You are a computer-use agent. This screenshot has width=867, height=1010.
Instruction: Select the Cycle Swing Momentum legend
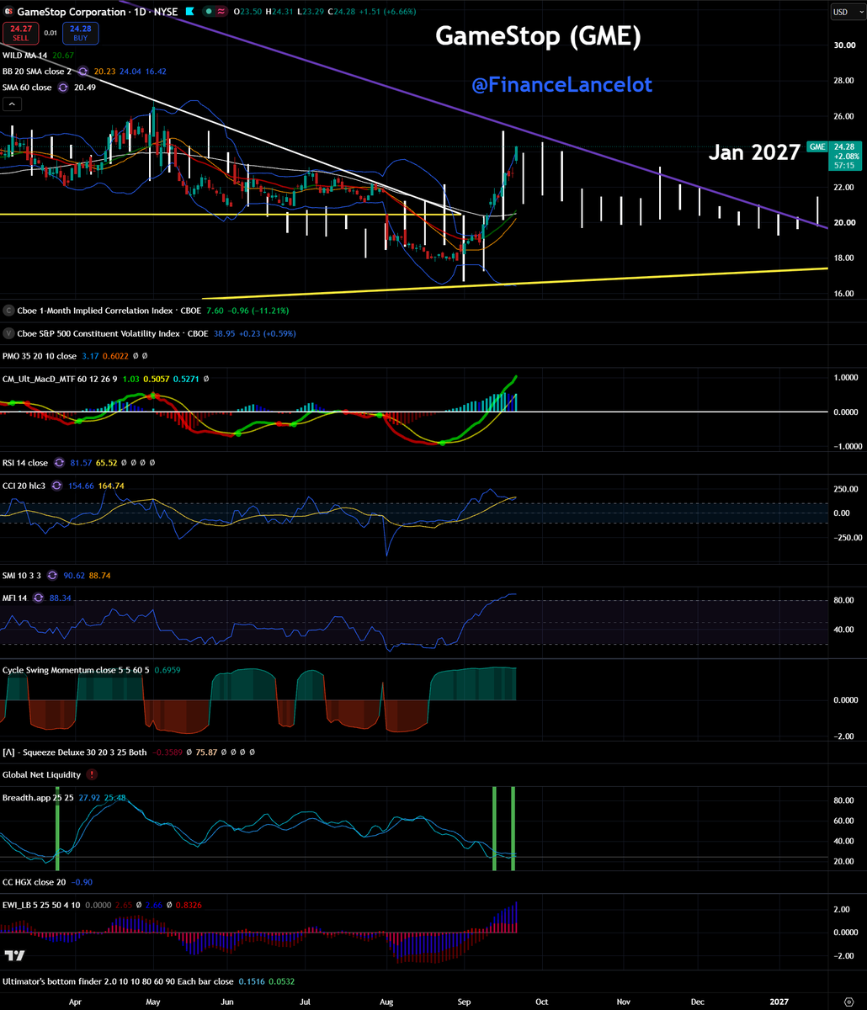pos(76,669)
